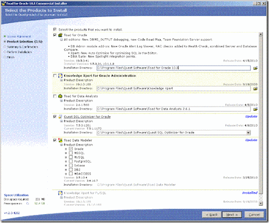Enable the DB2 database checkbox

[x=71, y=169]
